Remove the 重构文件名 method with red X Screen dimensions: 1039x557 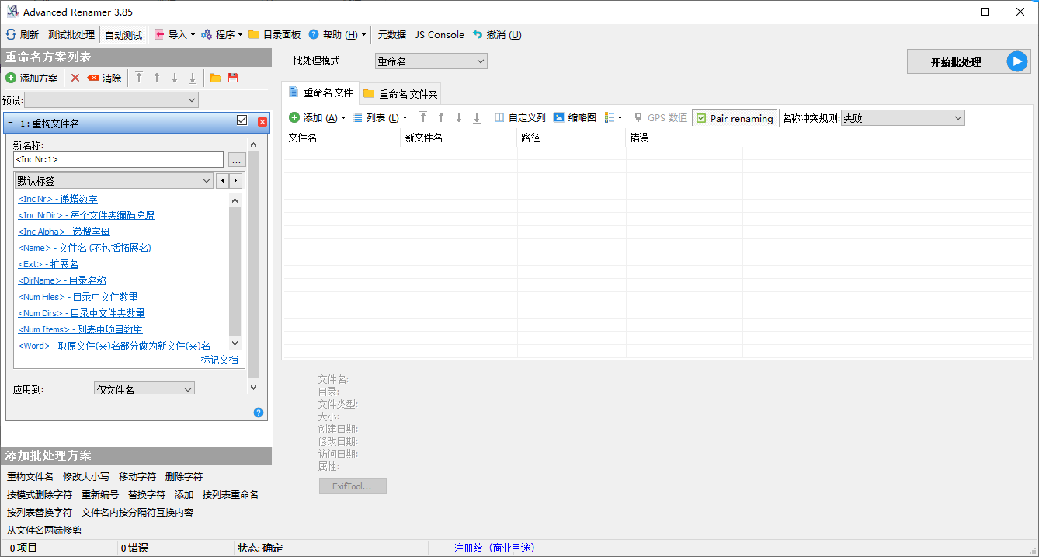click(262, 122)
